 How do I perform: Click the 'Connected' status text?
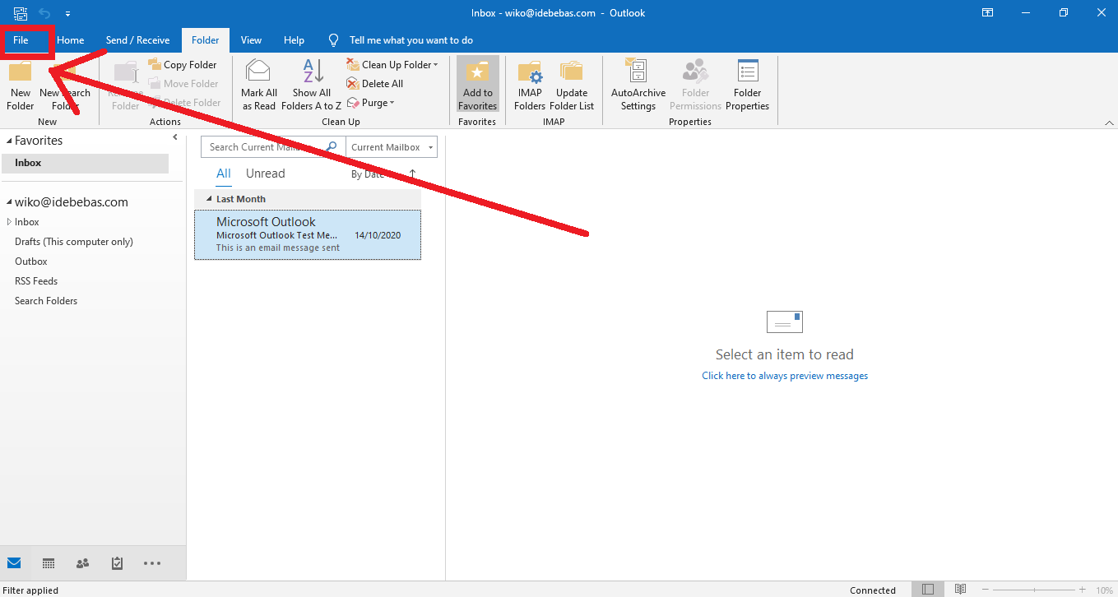click(873, 590)
